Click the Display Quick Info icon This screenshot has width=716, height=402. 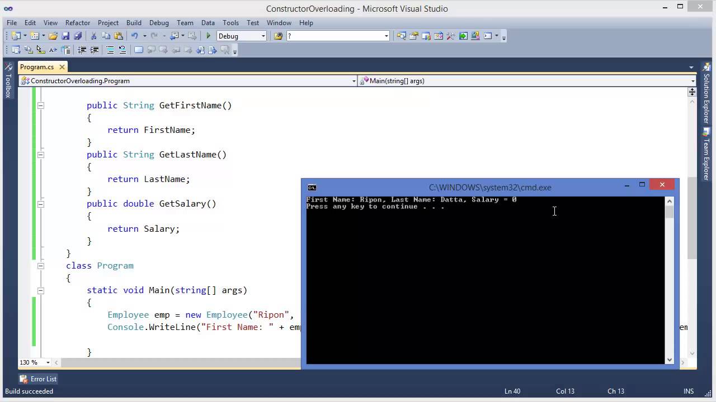(41, 50)
